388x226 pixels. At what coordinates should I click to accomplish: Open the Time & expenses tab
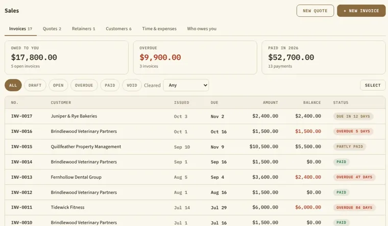coord(159,29)
